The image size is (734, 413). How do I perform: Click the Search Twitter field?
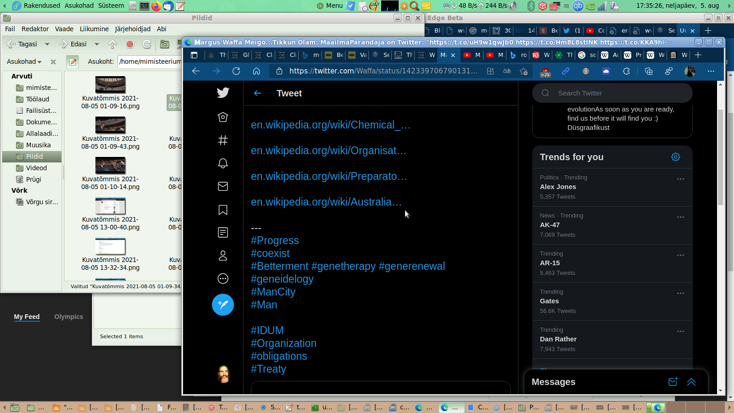[x=612, y=93]
